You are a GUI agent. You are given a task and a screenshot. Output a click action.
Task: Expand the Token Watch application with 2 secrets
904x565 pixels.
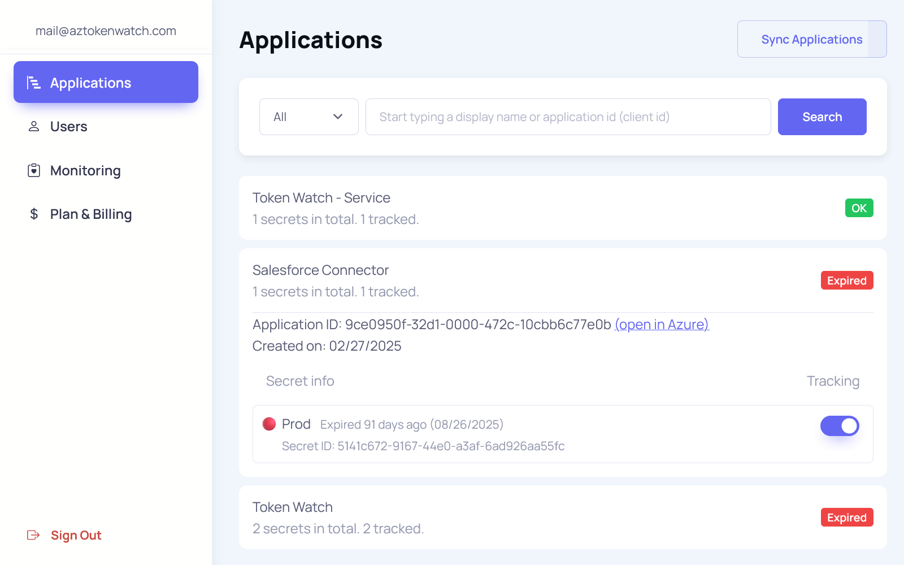pyautogui.click(x=293, y=507)
